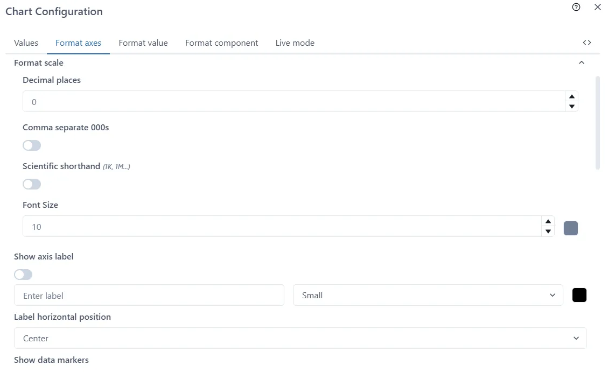
Task: Turn on Scientific shorthand toggle
Action: 32,184
